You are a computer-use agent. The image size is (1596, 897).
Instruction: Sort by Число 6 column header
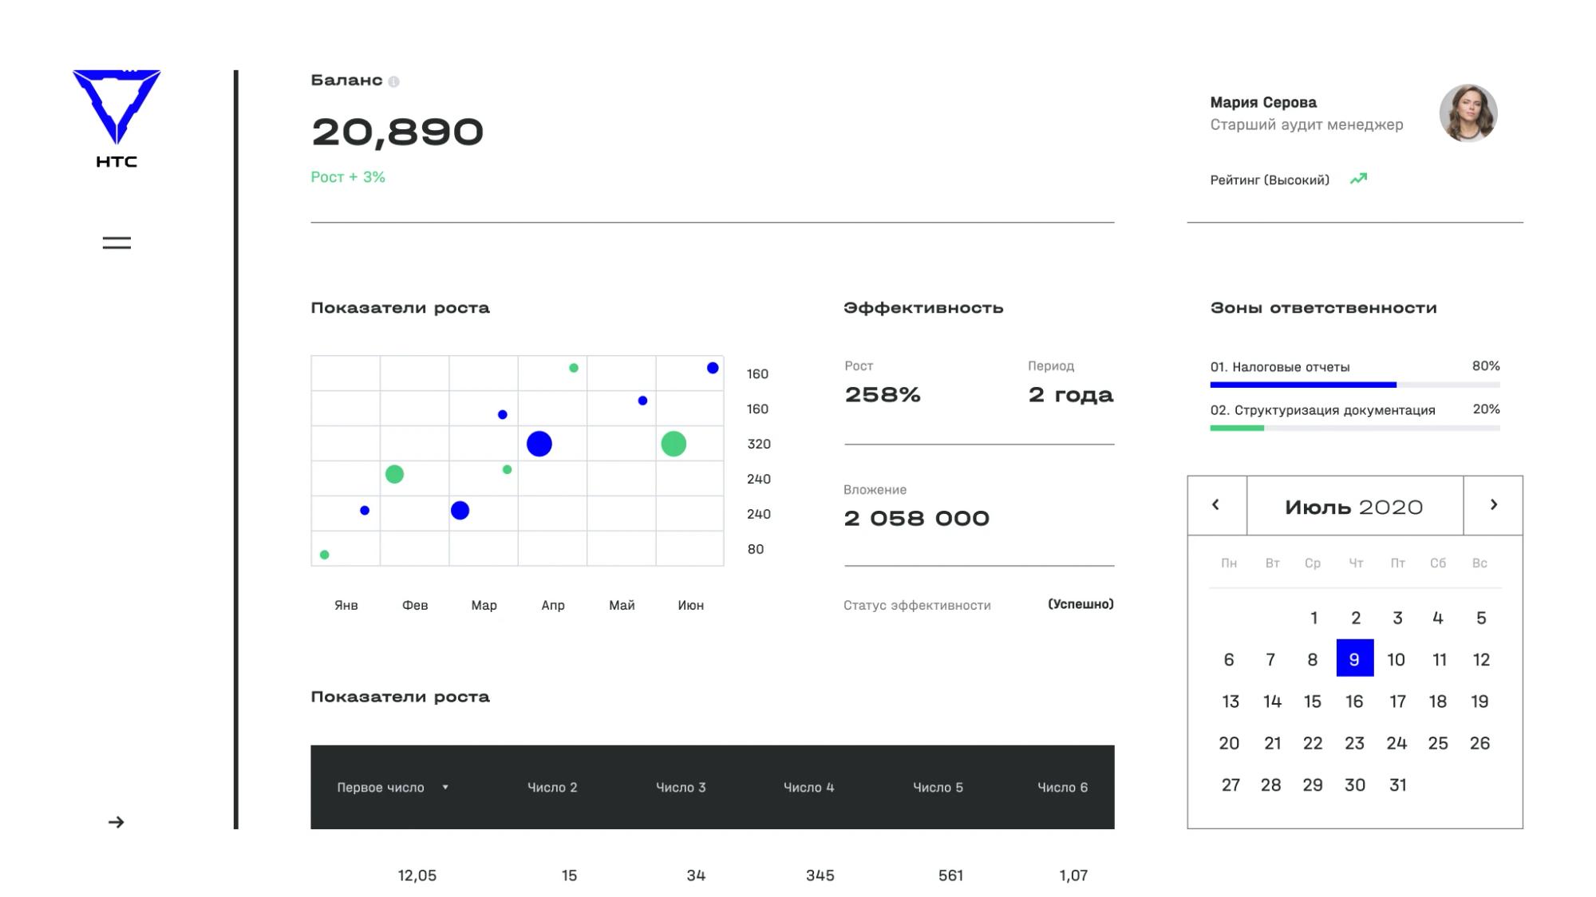point(1062,788)
